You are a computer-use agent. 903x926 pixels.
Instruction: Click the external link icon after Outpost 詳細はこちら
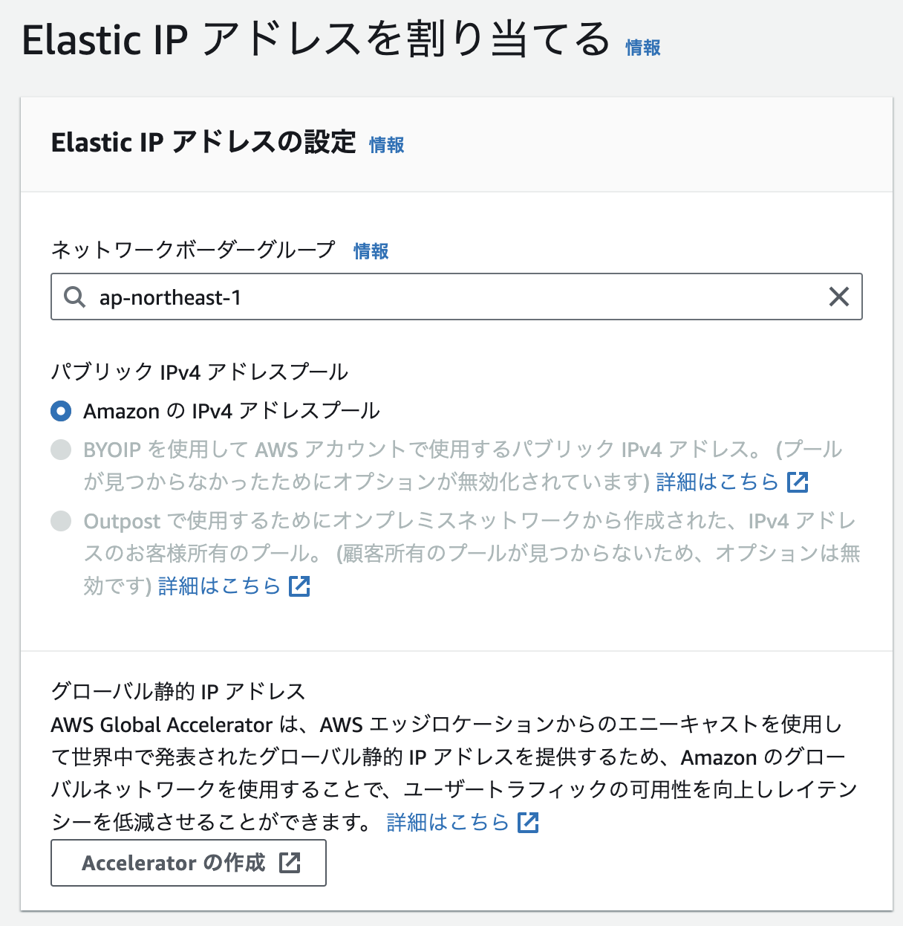click(x=298, y=586)
